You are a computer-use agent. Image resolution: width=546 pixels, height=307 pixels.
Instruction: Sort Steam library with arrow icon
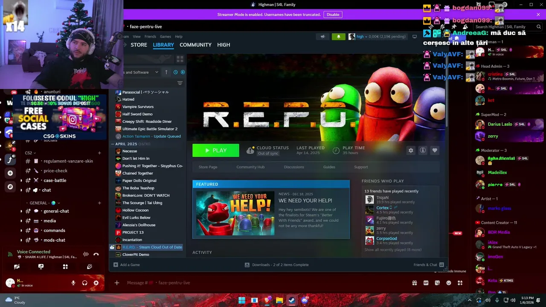pyautogui.click(x=166, y=72)
